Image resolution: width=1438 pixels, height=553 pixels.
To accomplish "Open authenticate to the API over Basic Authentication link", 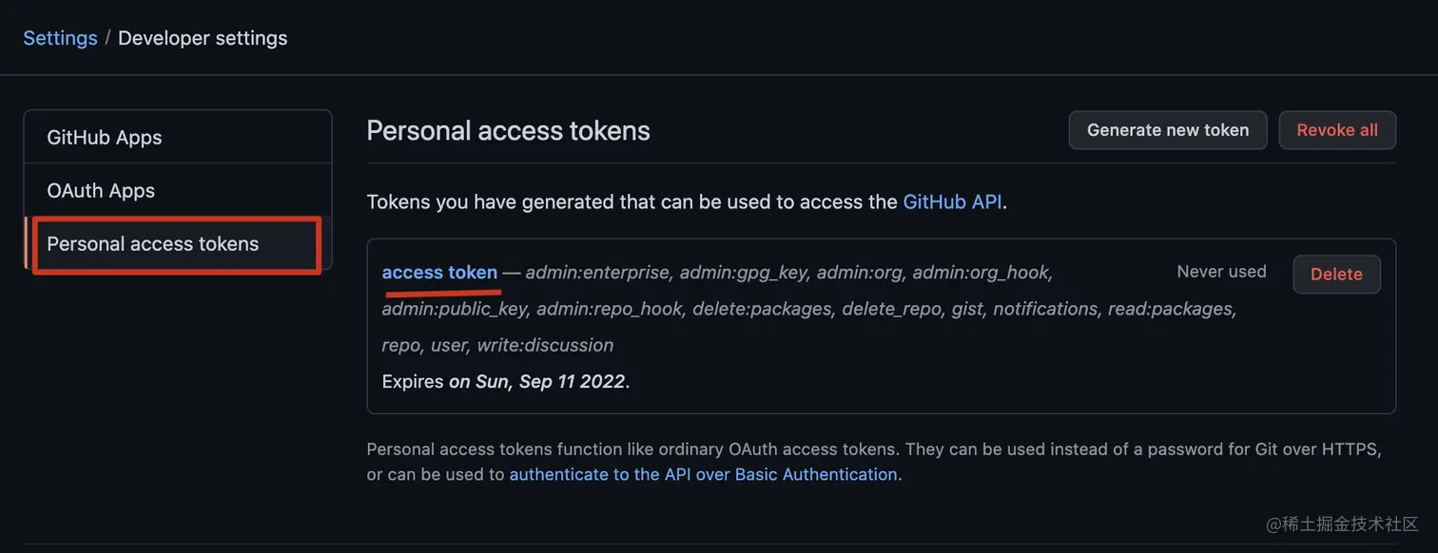I will pyautogui.click(x=704, y=474).
